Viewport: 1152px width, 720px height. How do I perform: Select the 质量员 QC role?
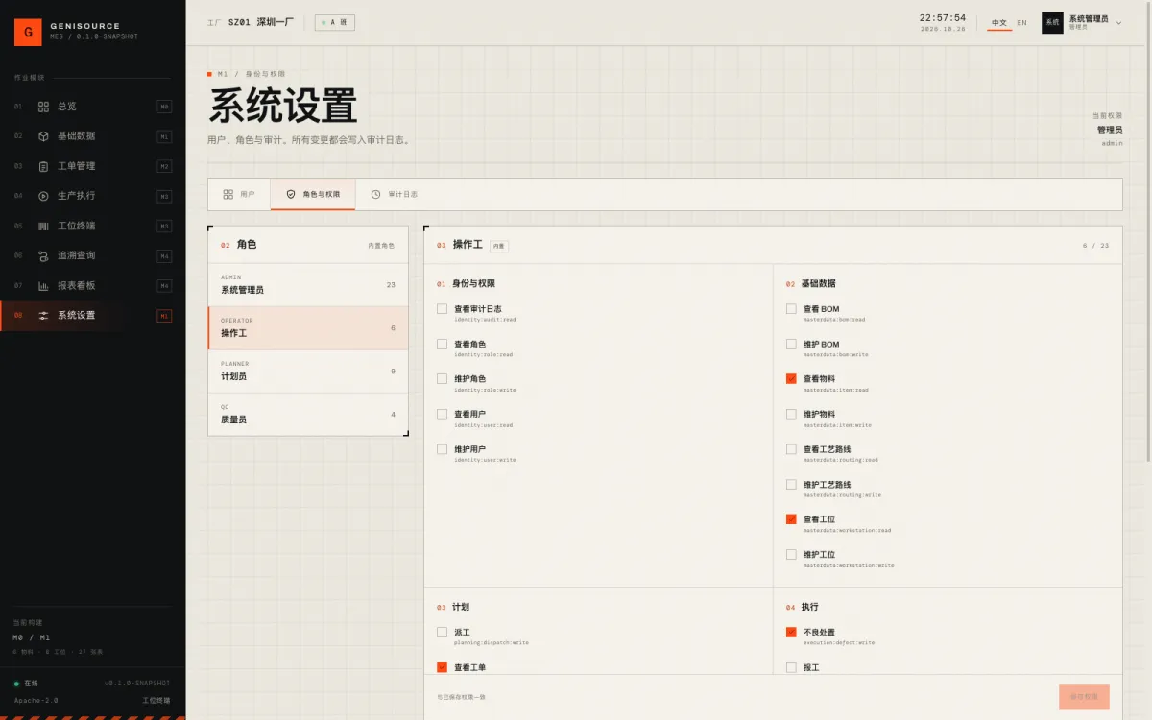pyautogui.click(x=308, y=415)
